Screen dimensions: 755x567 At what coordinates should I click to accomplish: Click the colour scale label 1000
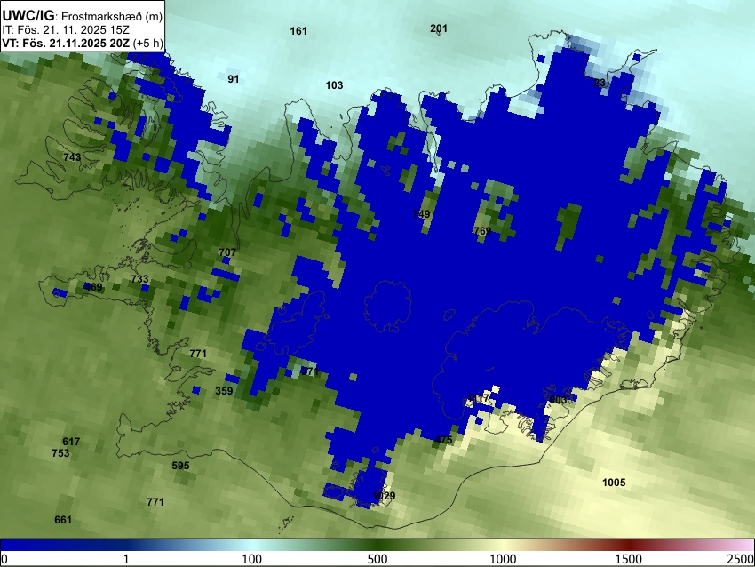point(503,559)
